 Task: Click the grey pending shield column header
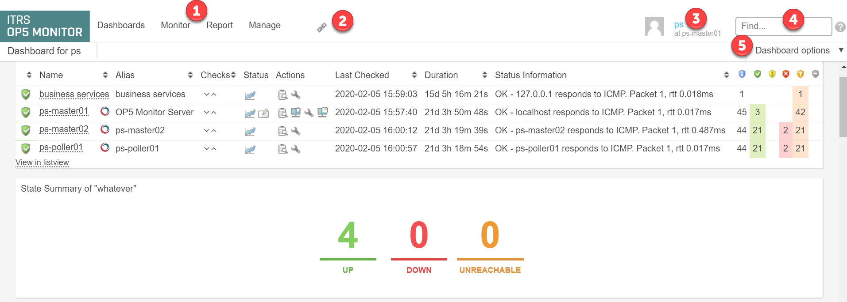(816, 74)
